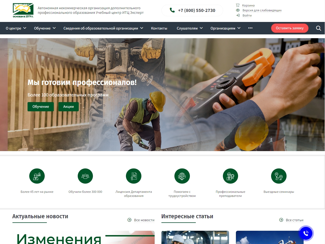The width and height of the screenshot is (325, 244).
Task: Open the ellipsis overflow menu in navigation
Action: point(250,28)
